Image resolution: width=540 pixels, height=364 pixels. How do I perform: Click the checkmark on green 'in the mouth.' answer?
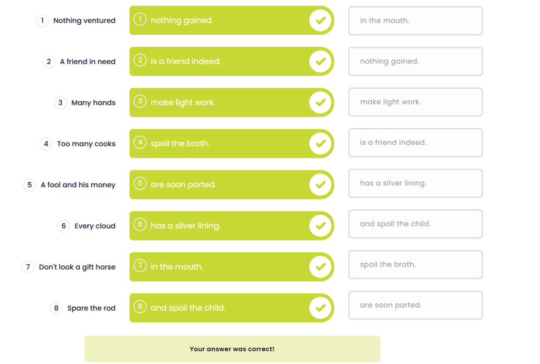tap(320, 267)
